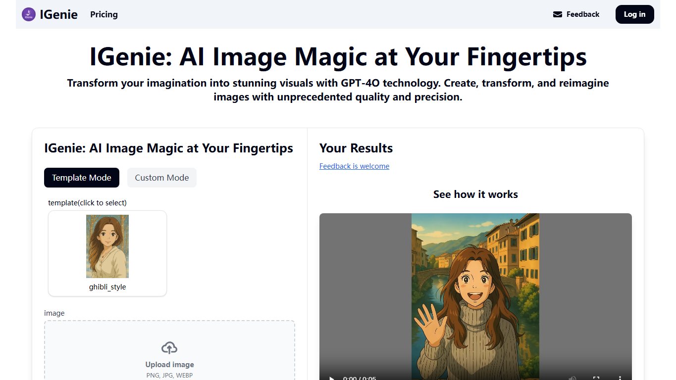Open the demo video in fullscreen
The width and height of the screenshot is (676, 380).
click(596, 379)
